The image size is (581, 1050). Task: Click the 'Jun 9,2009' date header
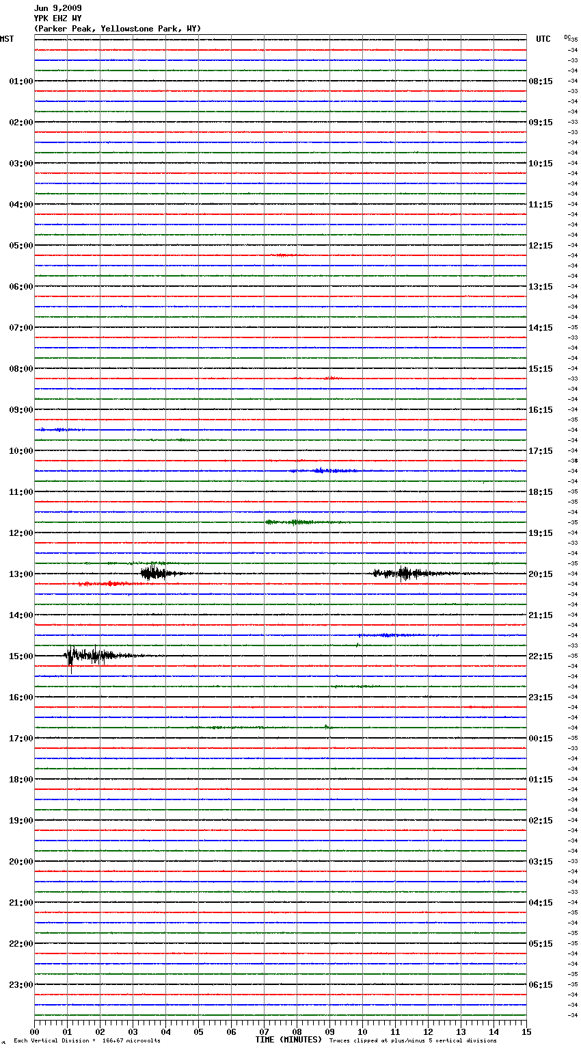(x=57, y=8)
